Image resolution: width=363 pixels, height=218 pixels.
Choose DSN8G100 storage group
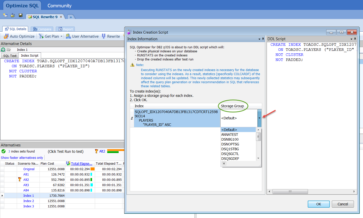[238, 139]
